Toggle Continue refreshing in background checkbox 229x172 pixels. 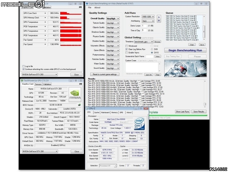pos(23,69)
